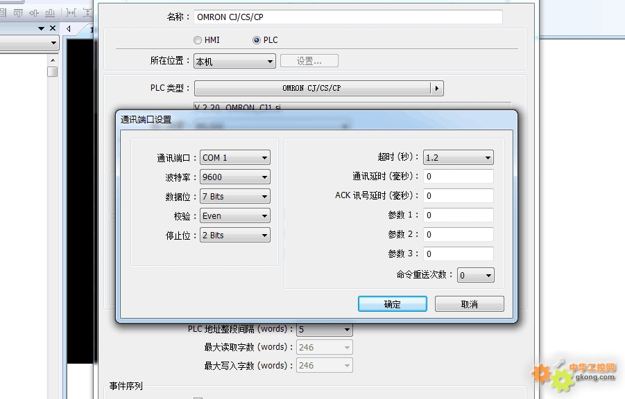Click the 确定 button

tap(392, 304)
